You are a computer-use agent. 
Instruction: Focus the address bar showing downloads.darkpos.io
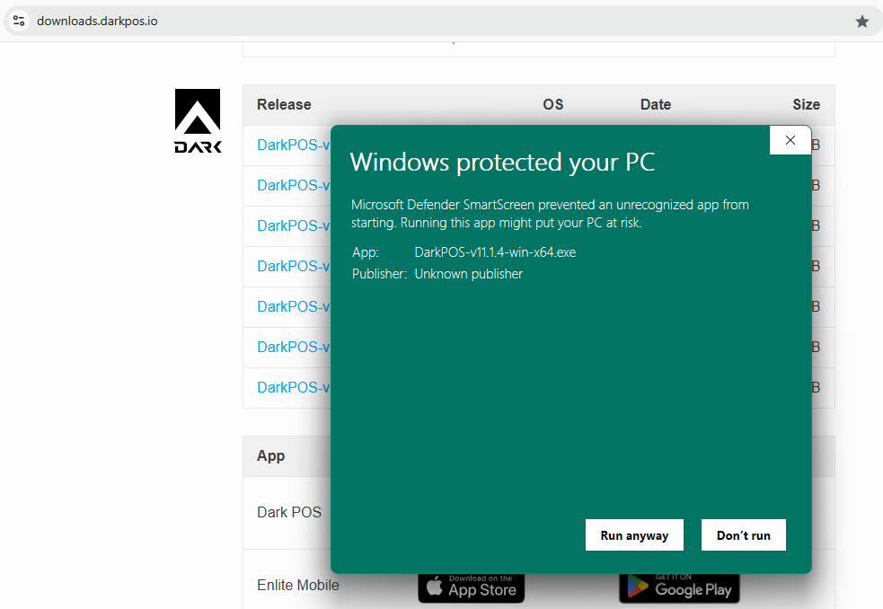point(442,21)
